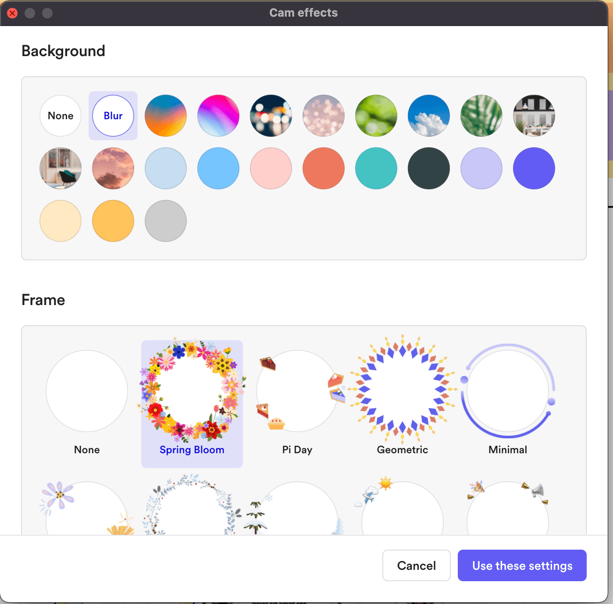Choose None to remove background effect

[60, 116]
